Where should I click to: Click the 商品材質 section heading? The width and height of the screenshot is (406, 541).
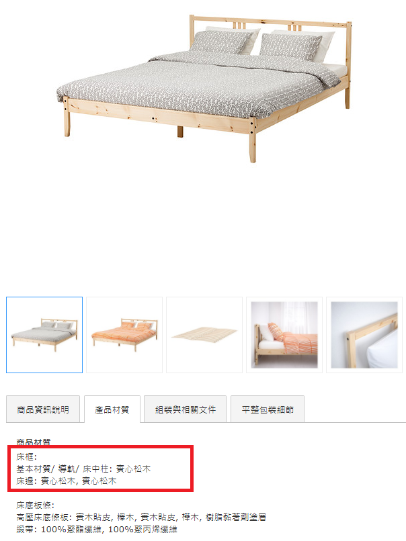34,442
